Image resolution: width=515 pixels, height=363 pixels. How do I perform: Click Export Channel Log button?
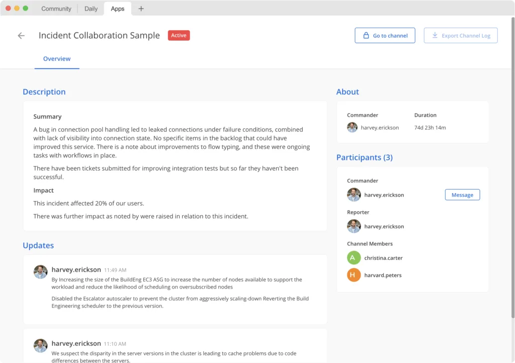(x=461, y=36)
